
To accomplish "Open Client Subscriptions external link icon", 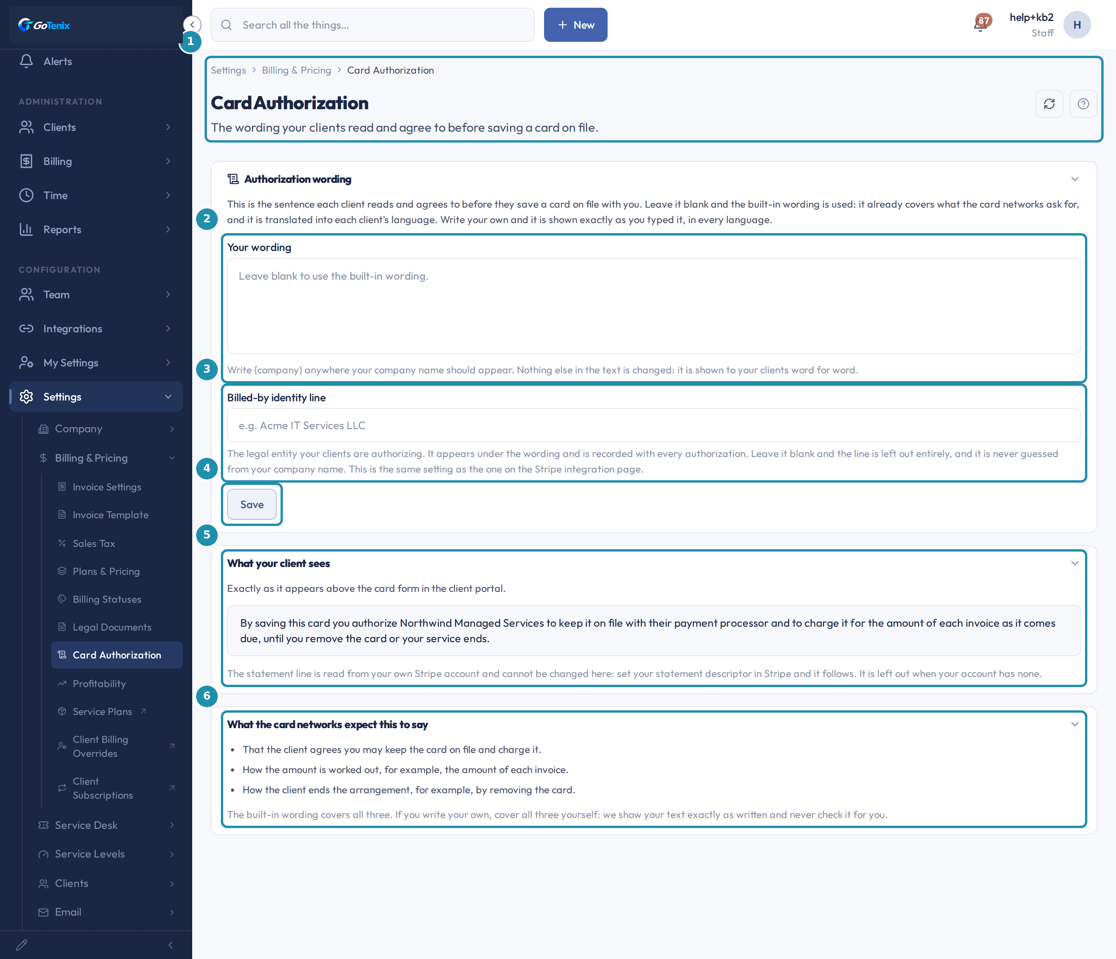I will point(172,788).
